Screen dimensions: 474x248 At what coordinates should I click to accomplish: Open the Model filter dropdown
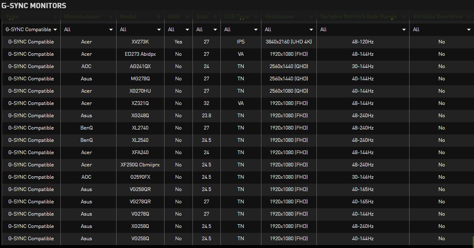pos(140,30)
